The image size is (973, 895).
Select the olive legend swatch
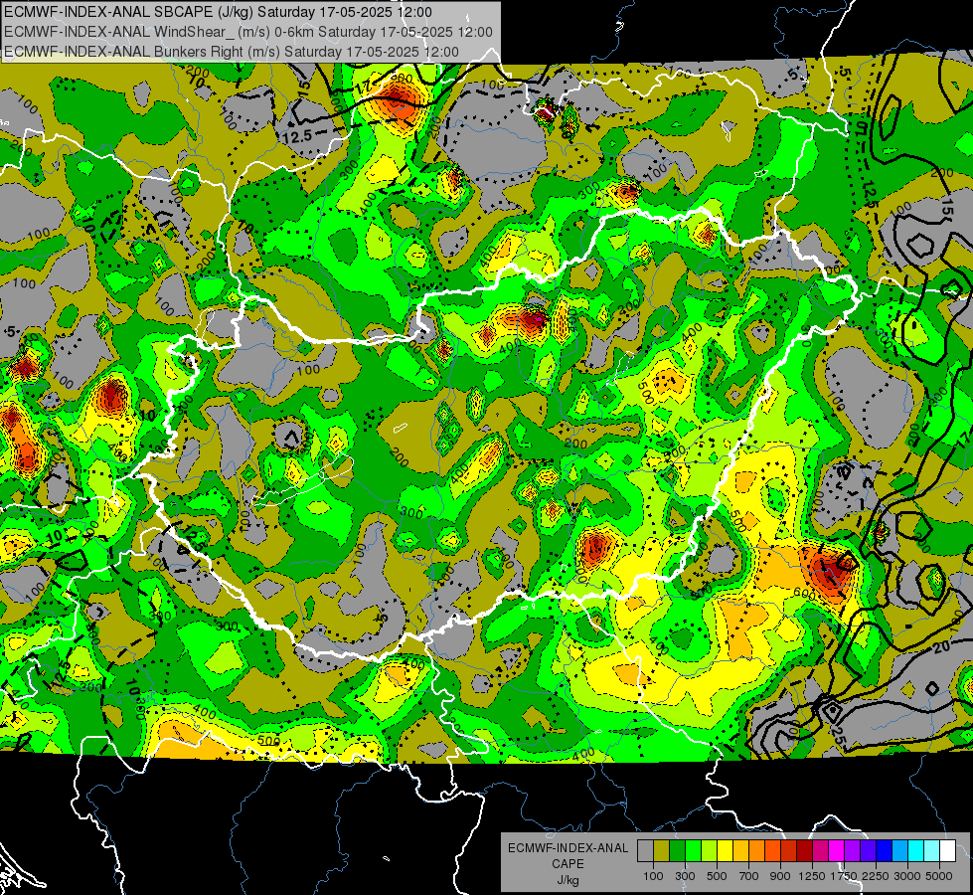click(662, 851)
